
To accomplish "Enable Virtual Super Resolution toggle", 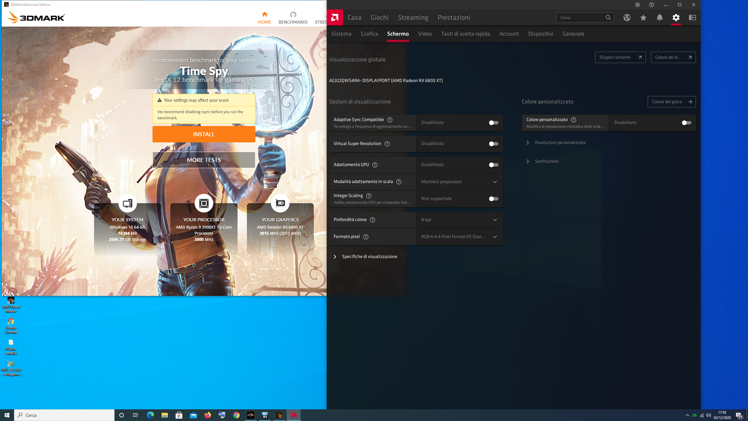I will click(x=494, y=144).
